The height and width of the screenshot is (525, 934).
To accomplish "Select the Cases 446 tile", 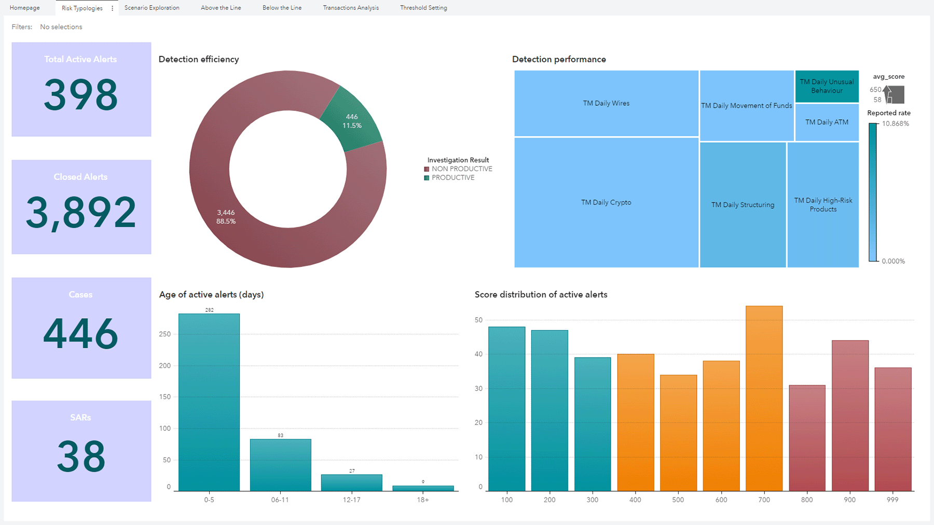I will (x=81, y=328).
